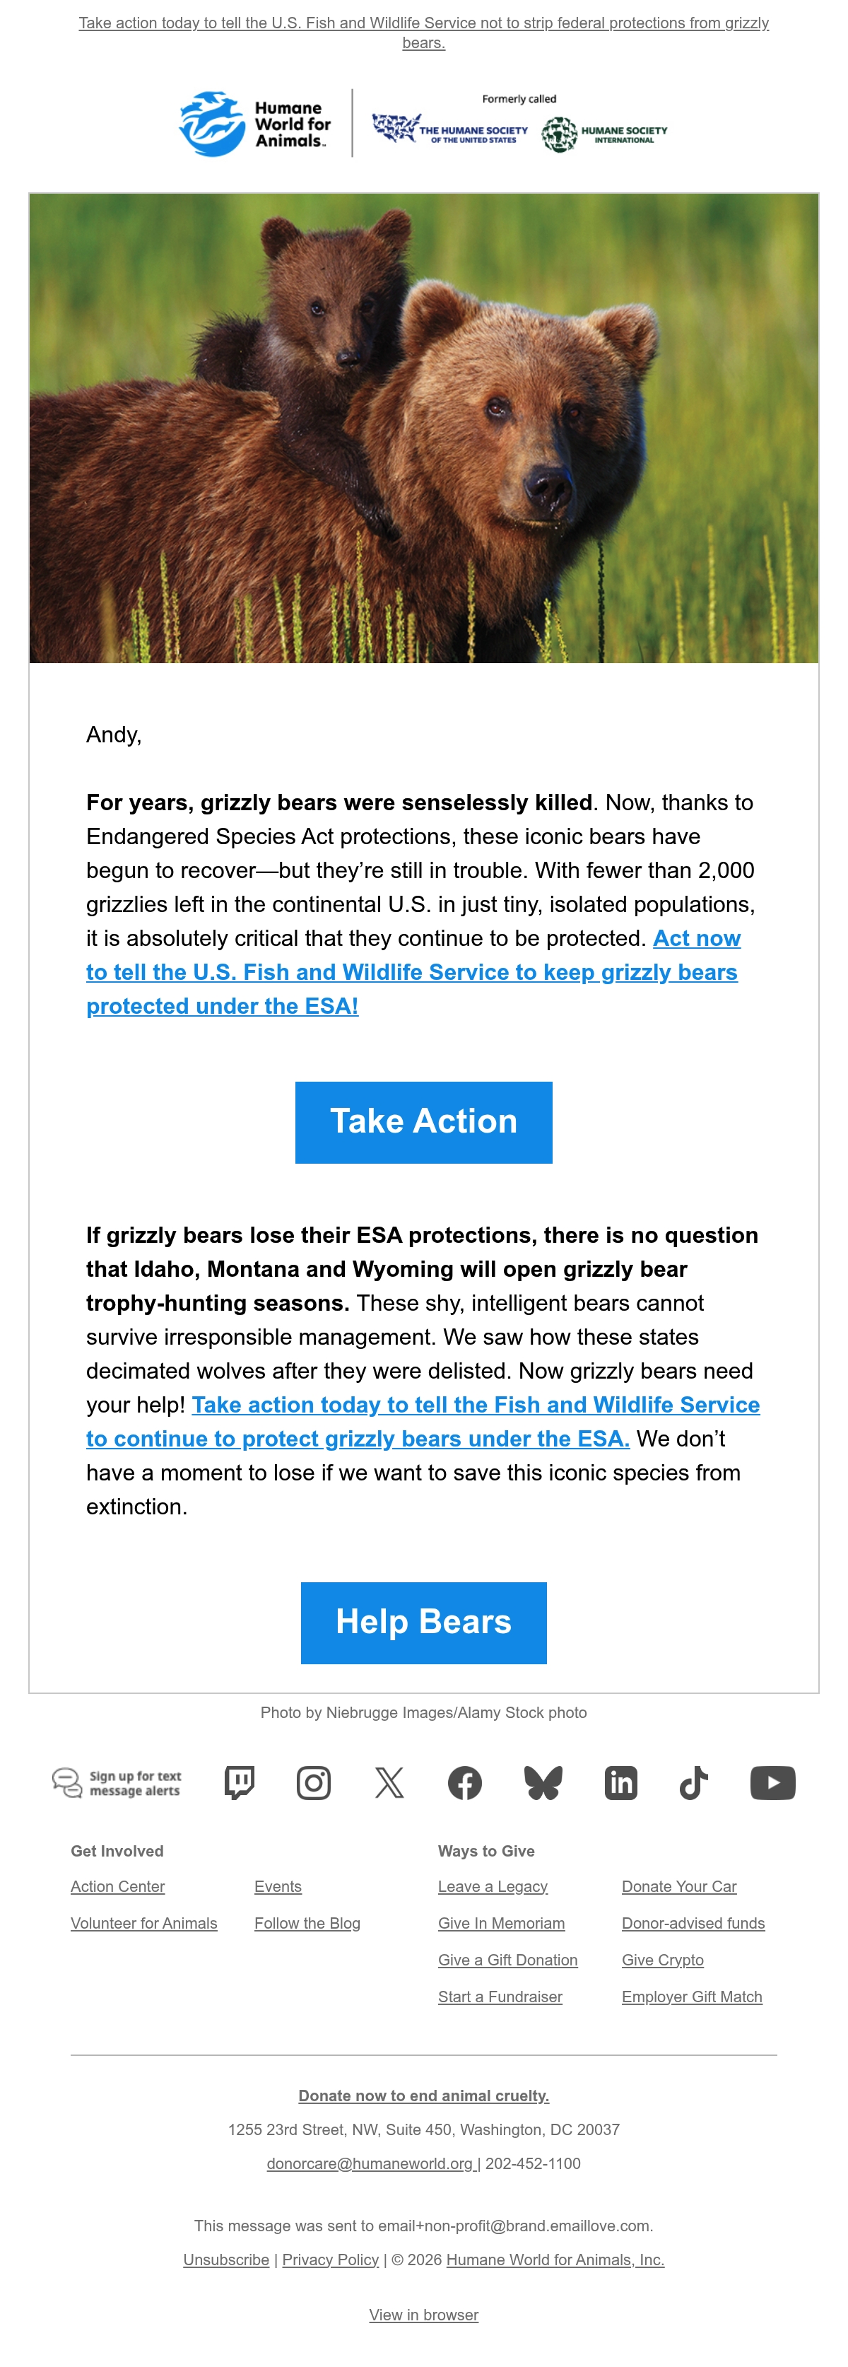Click the Help Bears button
Viewport: 848px width, 2367px height.
pyautogui.click(x=423, y=1623)
